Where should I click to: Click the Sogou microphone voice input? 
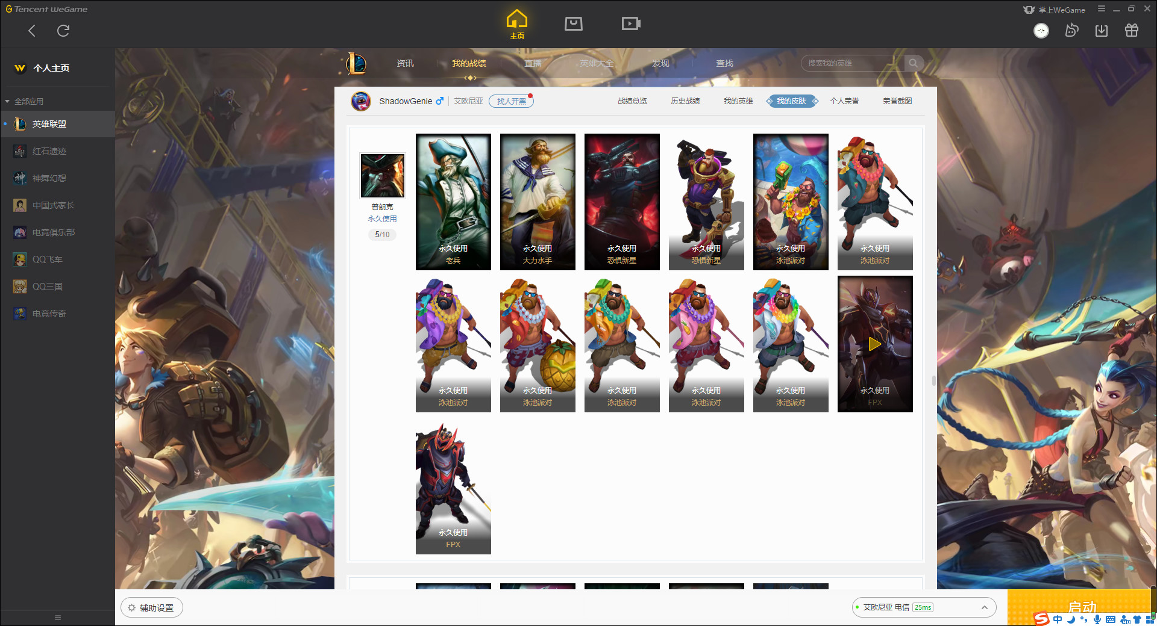click(x=1097, y=619)
